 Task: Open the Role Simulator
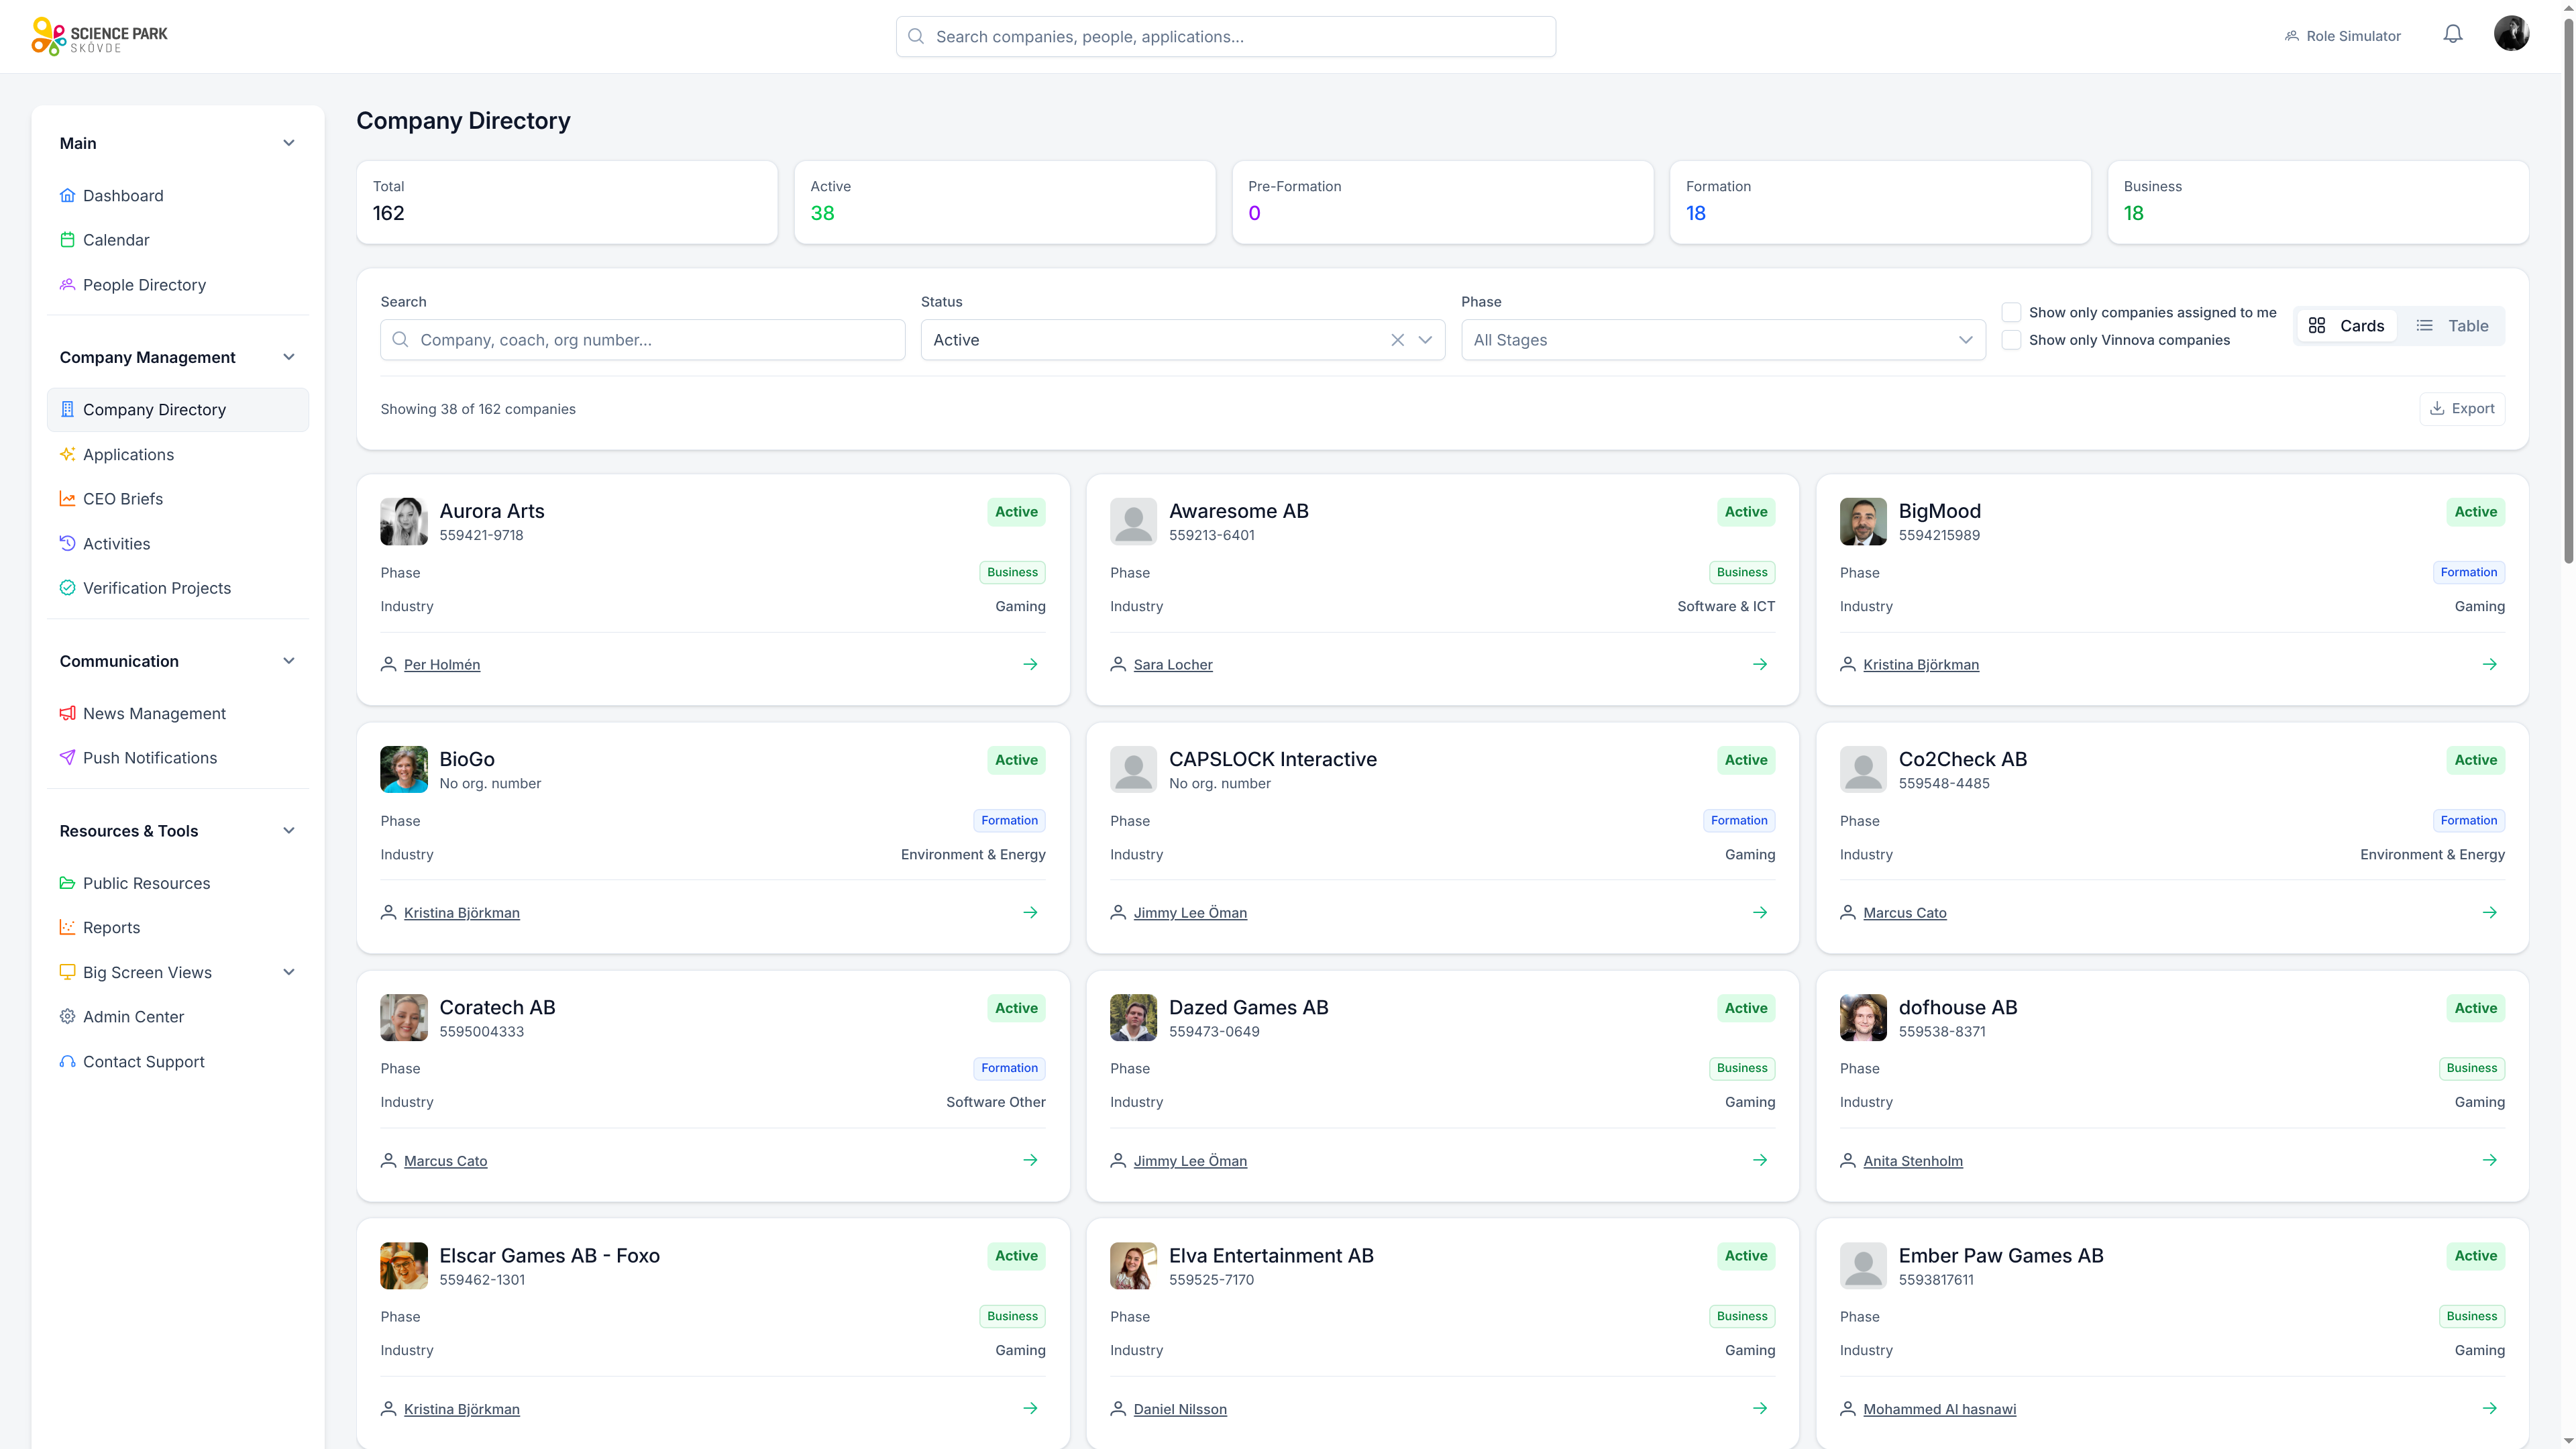point(2342,36)
